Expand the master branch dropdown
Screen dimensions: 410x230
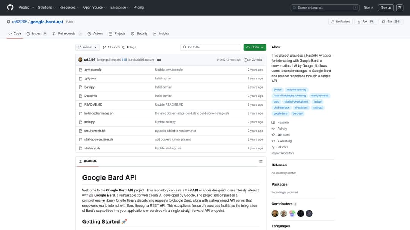tap(87, 47)
